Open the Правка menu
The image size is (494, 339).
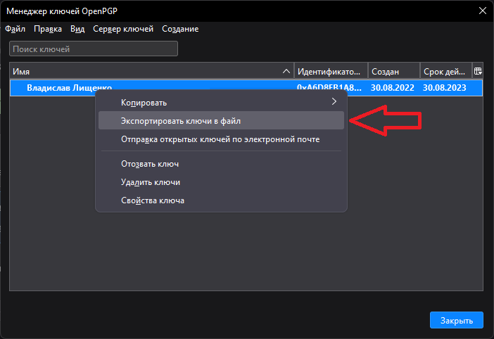click(48, 29)
